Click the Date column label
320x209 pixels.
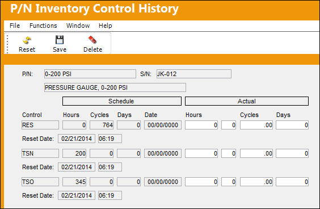pyautogui.click(x=151, y=115)
